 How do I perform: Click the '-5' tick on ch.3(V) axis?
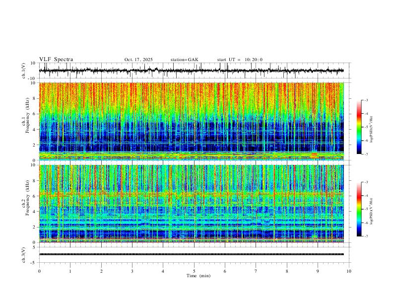[x=34, y=263]
